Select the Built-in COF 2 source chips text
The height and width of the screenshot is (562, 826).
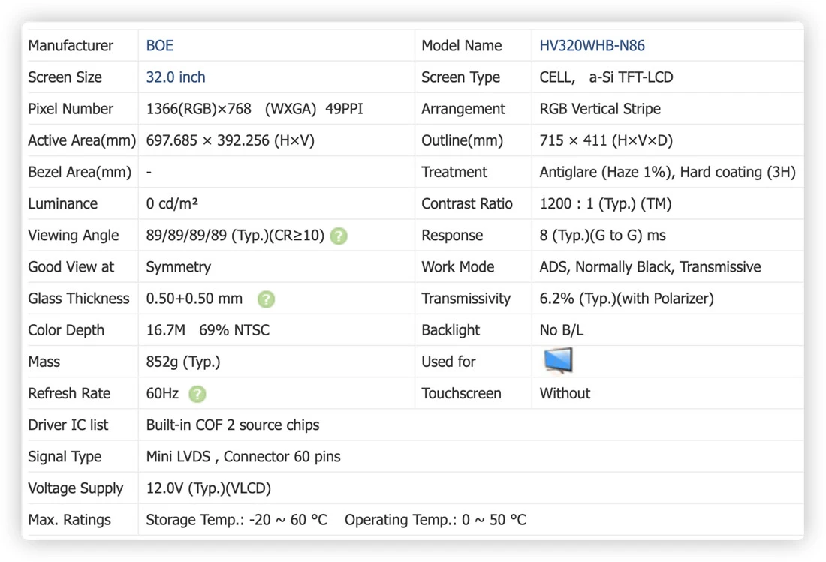[233, 425]
